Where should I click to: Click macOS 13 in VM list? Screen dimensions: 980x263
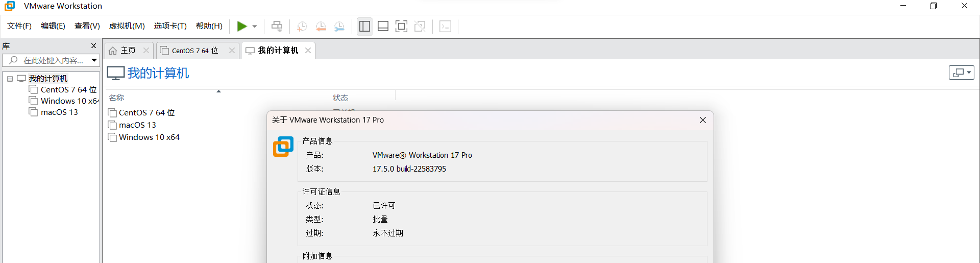pyautogui.click(x=137, y=125)
